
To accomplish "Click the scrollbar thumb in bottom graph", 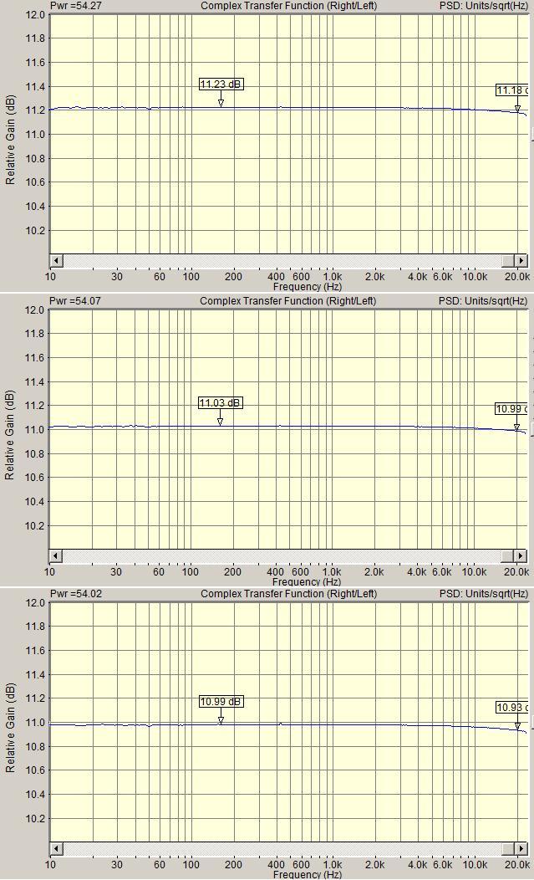I will tap(509, 848).
